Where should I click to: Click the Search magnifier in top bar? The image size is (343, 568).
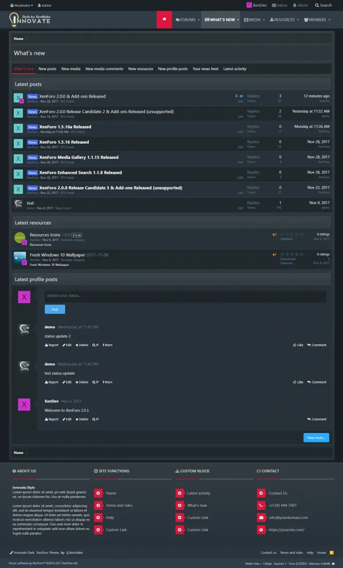click(323, 5)
